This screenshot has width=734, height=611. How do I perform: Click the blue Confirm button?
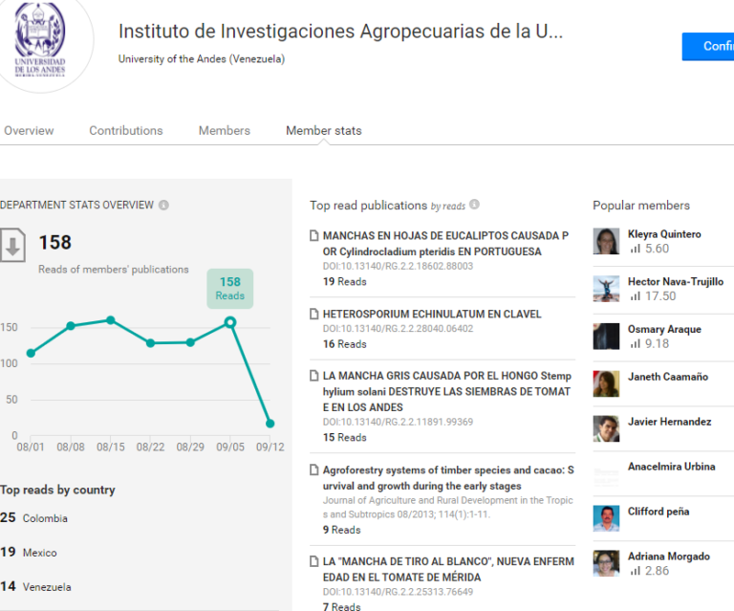pos(708,46)
